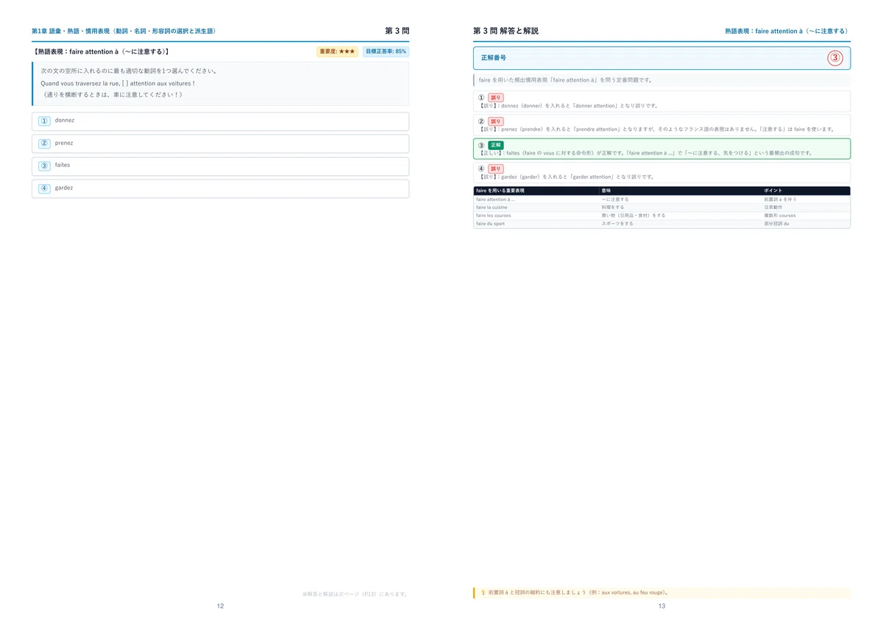Click the red 誤り label on explanation ④

click(495, 169)
